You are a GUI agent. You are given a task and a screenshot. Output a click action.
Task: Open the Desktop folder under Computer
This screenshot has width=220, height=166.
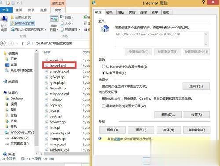[15, 99]
